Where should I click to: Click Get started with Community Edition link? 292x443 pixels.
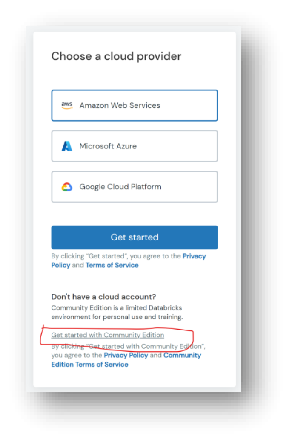coord(108,335)
